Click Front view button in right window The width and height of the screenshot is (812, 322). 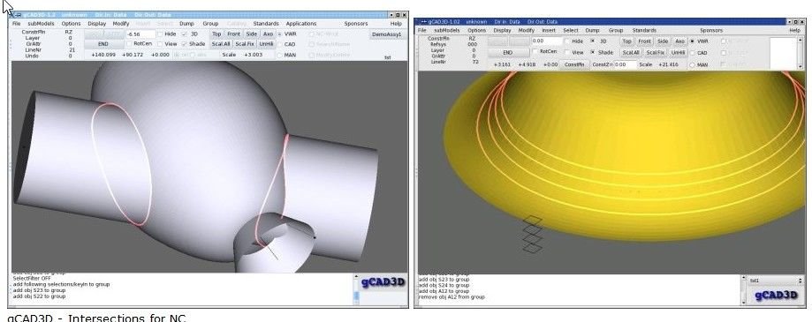coord(644,41)
